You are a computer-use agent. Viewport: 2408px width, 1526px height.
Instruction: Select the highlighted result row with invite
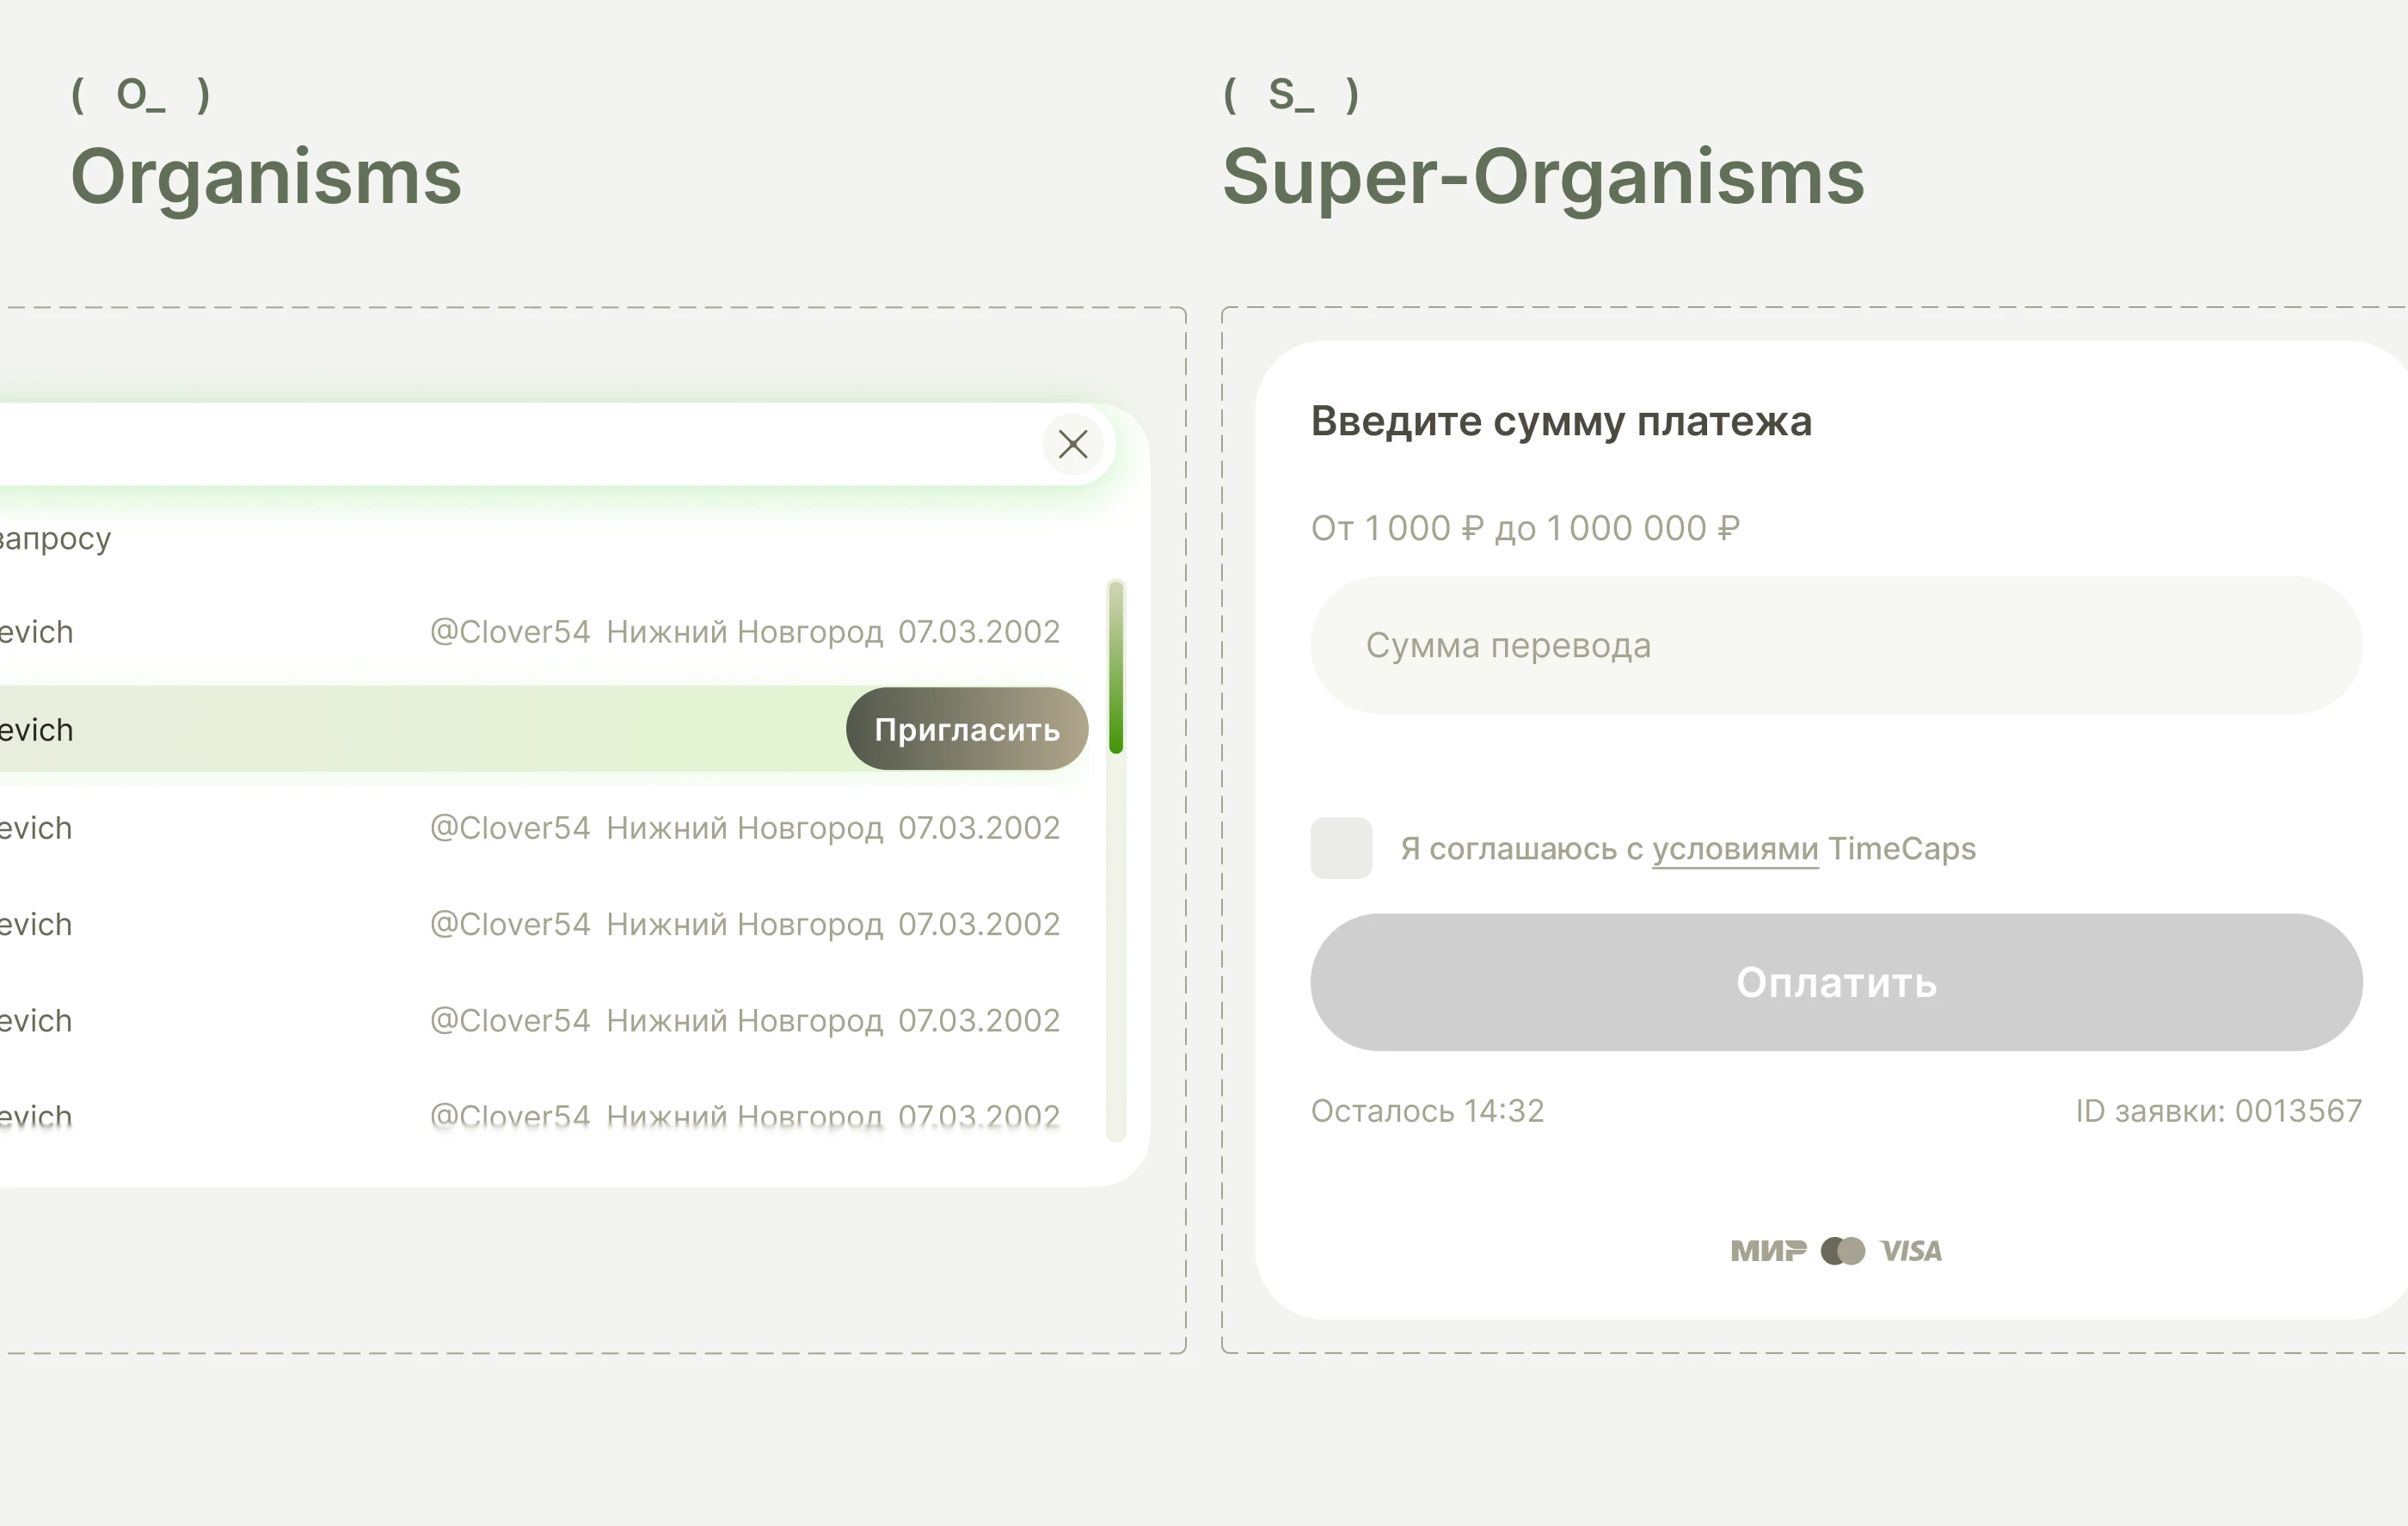click(x=542, y=729)
